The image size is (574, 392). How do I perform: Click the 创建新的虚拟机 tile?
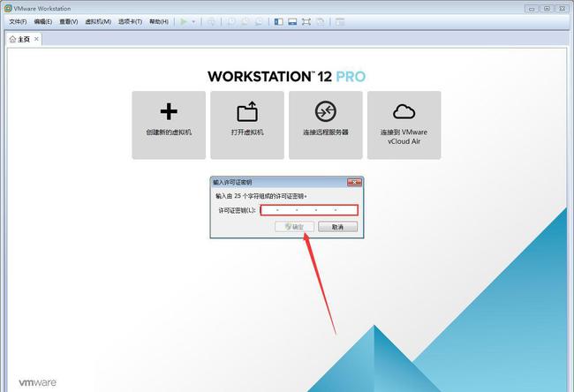[x=169, y=125]
